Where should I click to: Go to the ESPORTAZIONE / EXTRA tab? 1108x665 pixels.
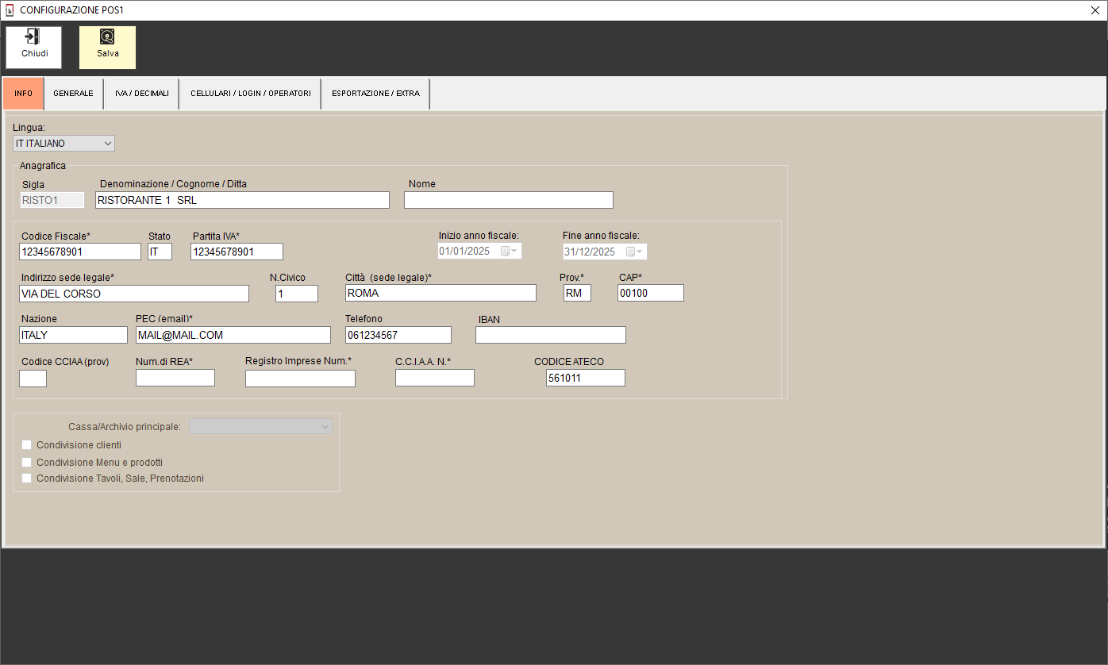tap(375, 94)
